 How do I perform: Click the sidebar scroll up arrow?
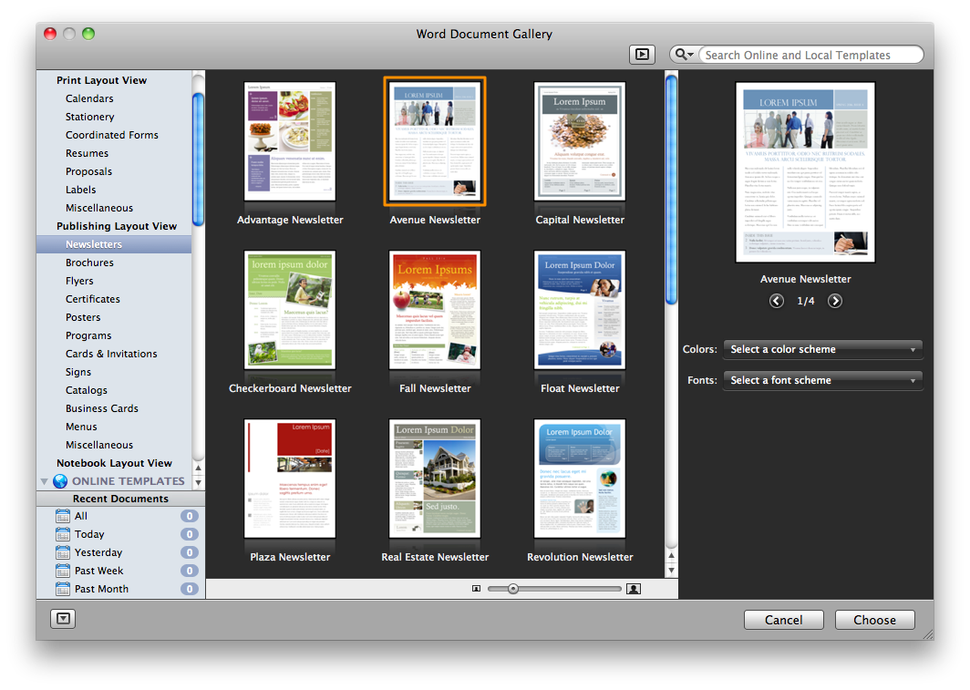pos(198,468)
